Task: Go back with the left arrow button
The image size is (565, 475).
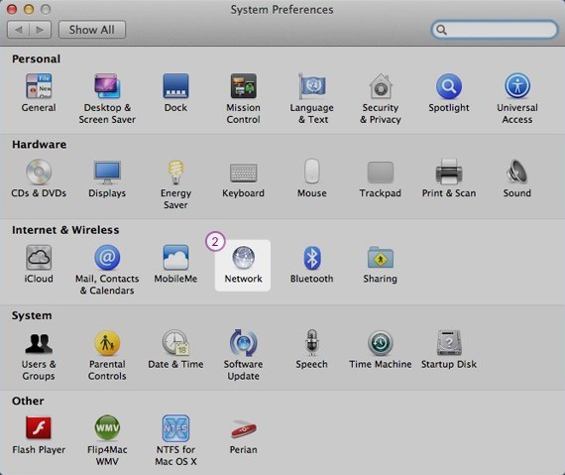Action: click(18, 30)
